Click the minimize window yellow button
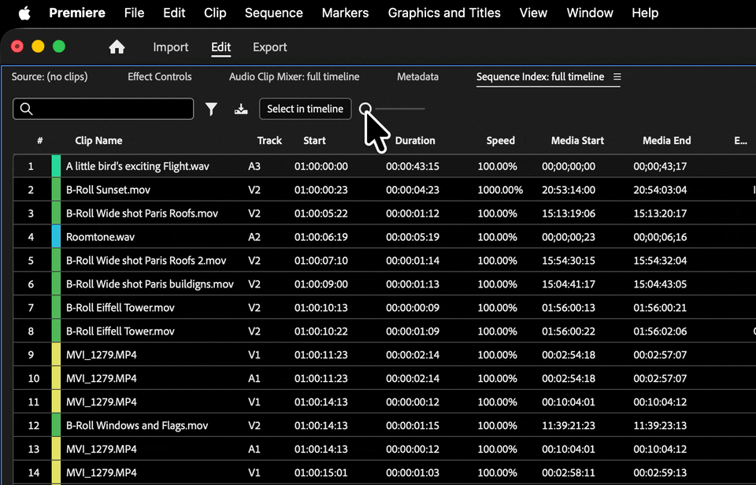The height and width of the screenshot is (485, 756). pos(38,46)
